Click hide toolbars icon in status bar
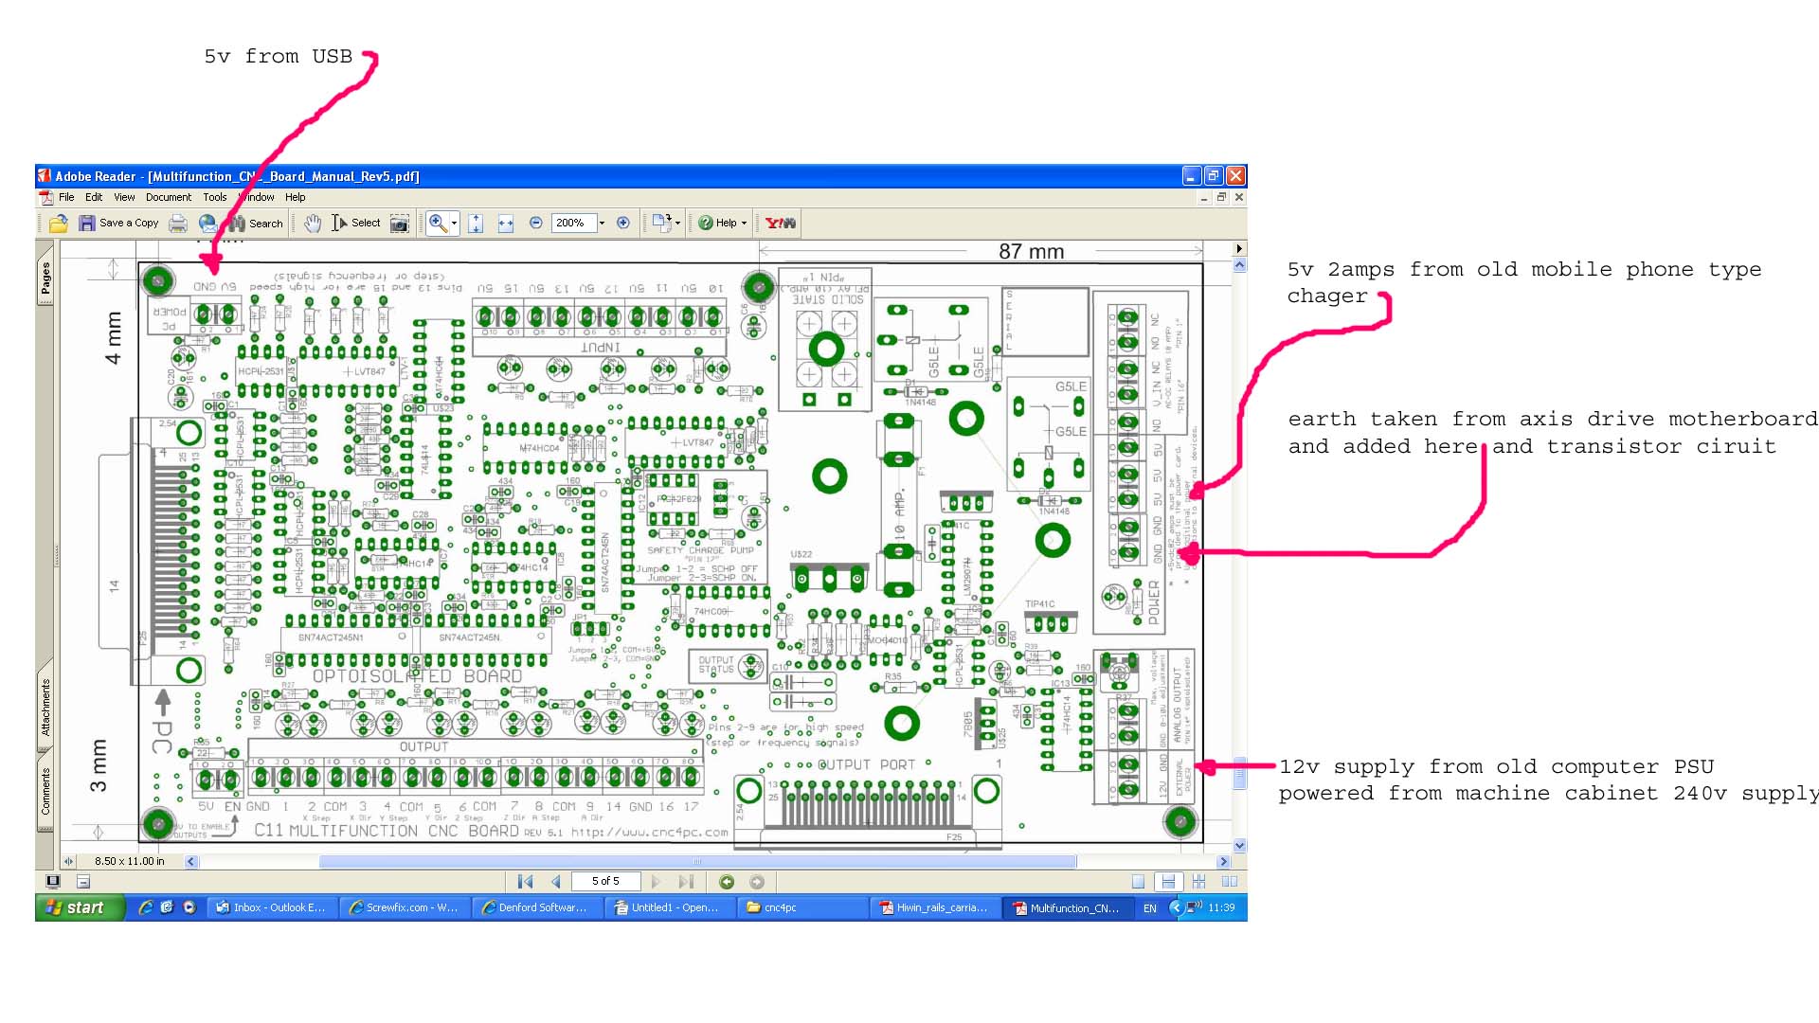 (83, 882)
